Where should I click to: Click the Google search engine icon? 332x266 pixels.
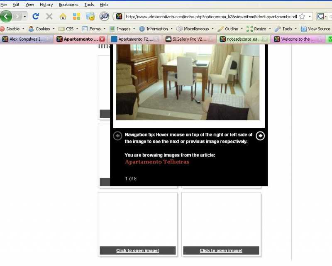(x=320, y=16)
